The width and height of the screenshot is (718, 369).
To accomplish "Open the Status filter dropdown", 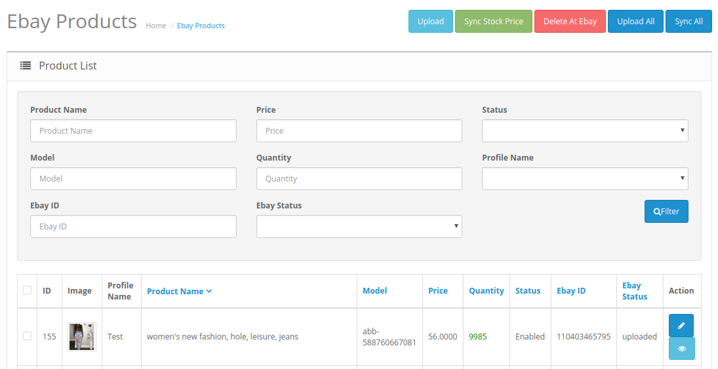I will click(x=584, y=130).
